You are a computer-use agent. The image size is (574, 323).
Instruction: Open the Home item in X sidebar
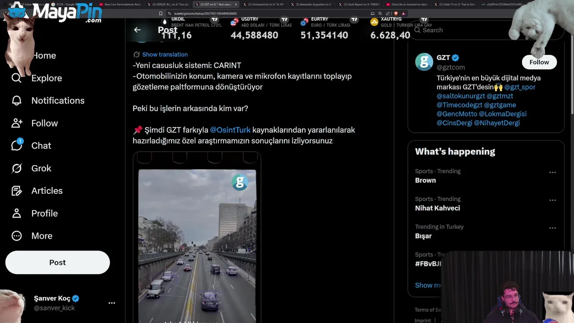[x=44, y=56]
